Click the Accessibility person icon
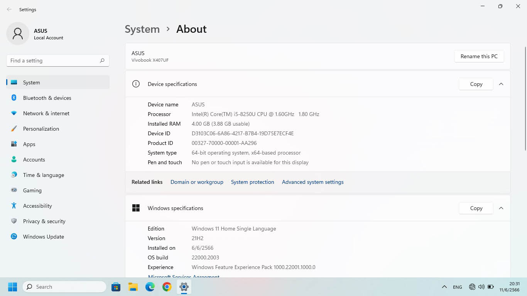Screen dimensions: 527x296 coord(14,206)
